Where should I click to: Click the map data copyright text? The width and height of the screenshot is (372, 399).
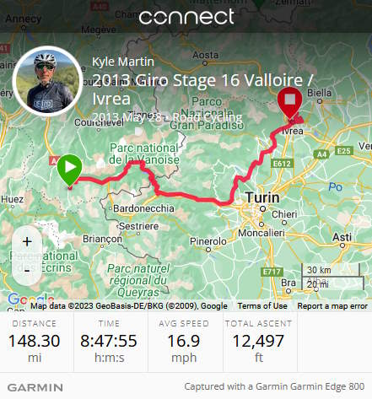tap(129, 306)
